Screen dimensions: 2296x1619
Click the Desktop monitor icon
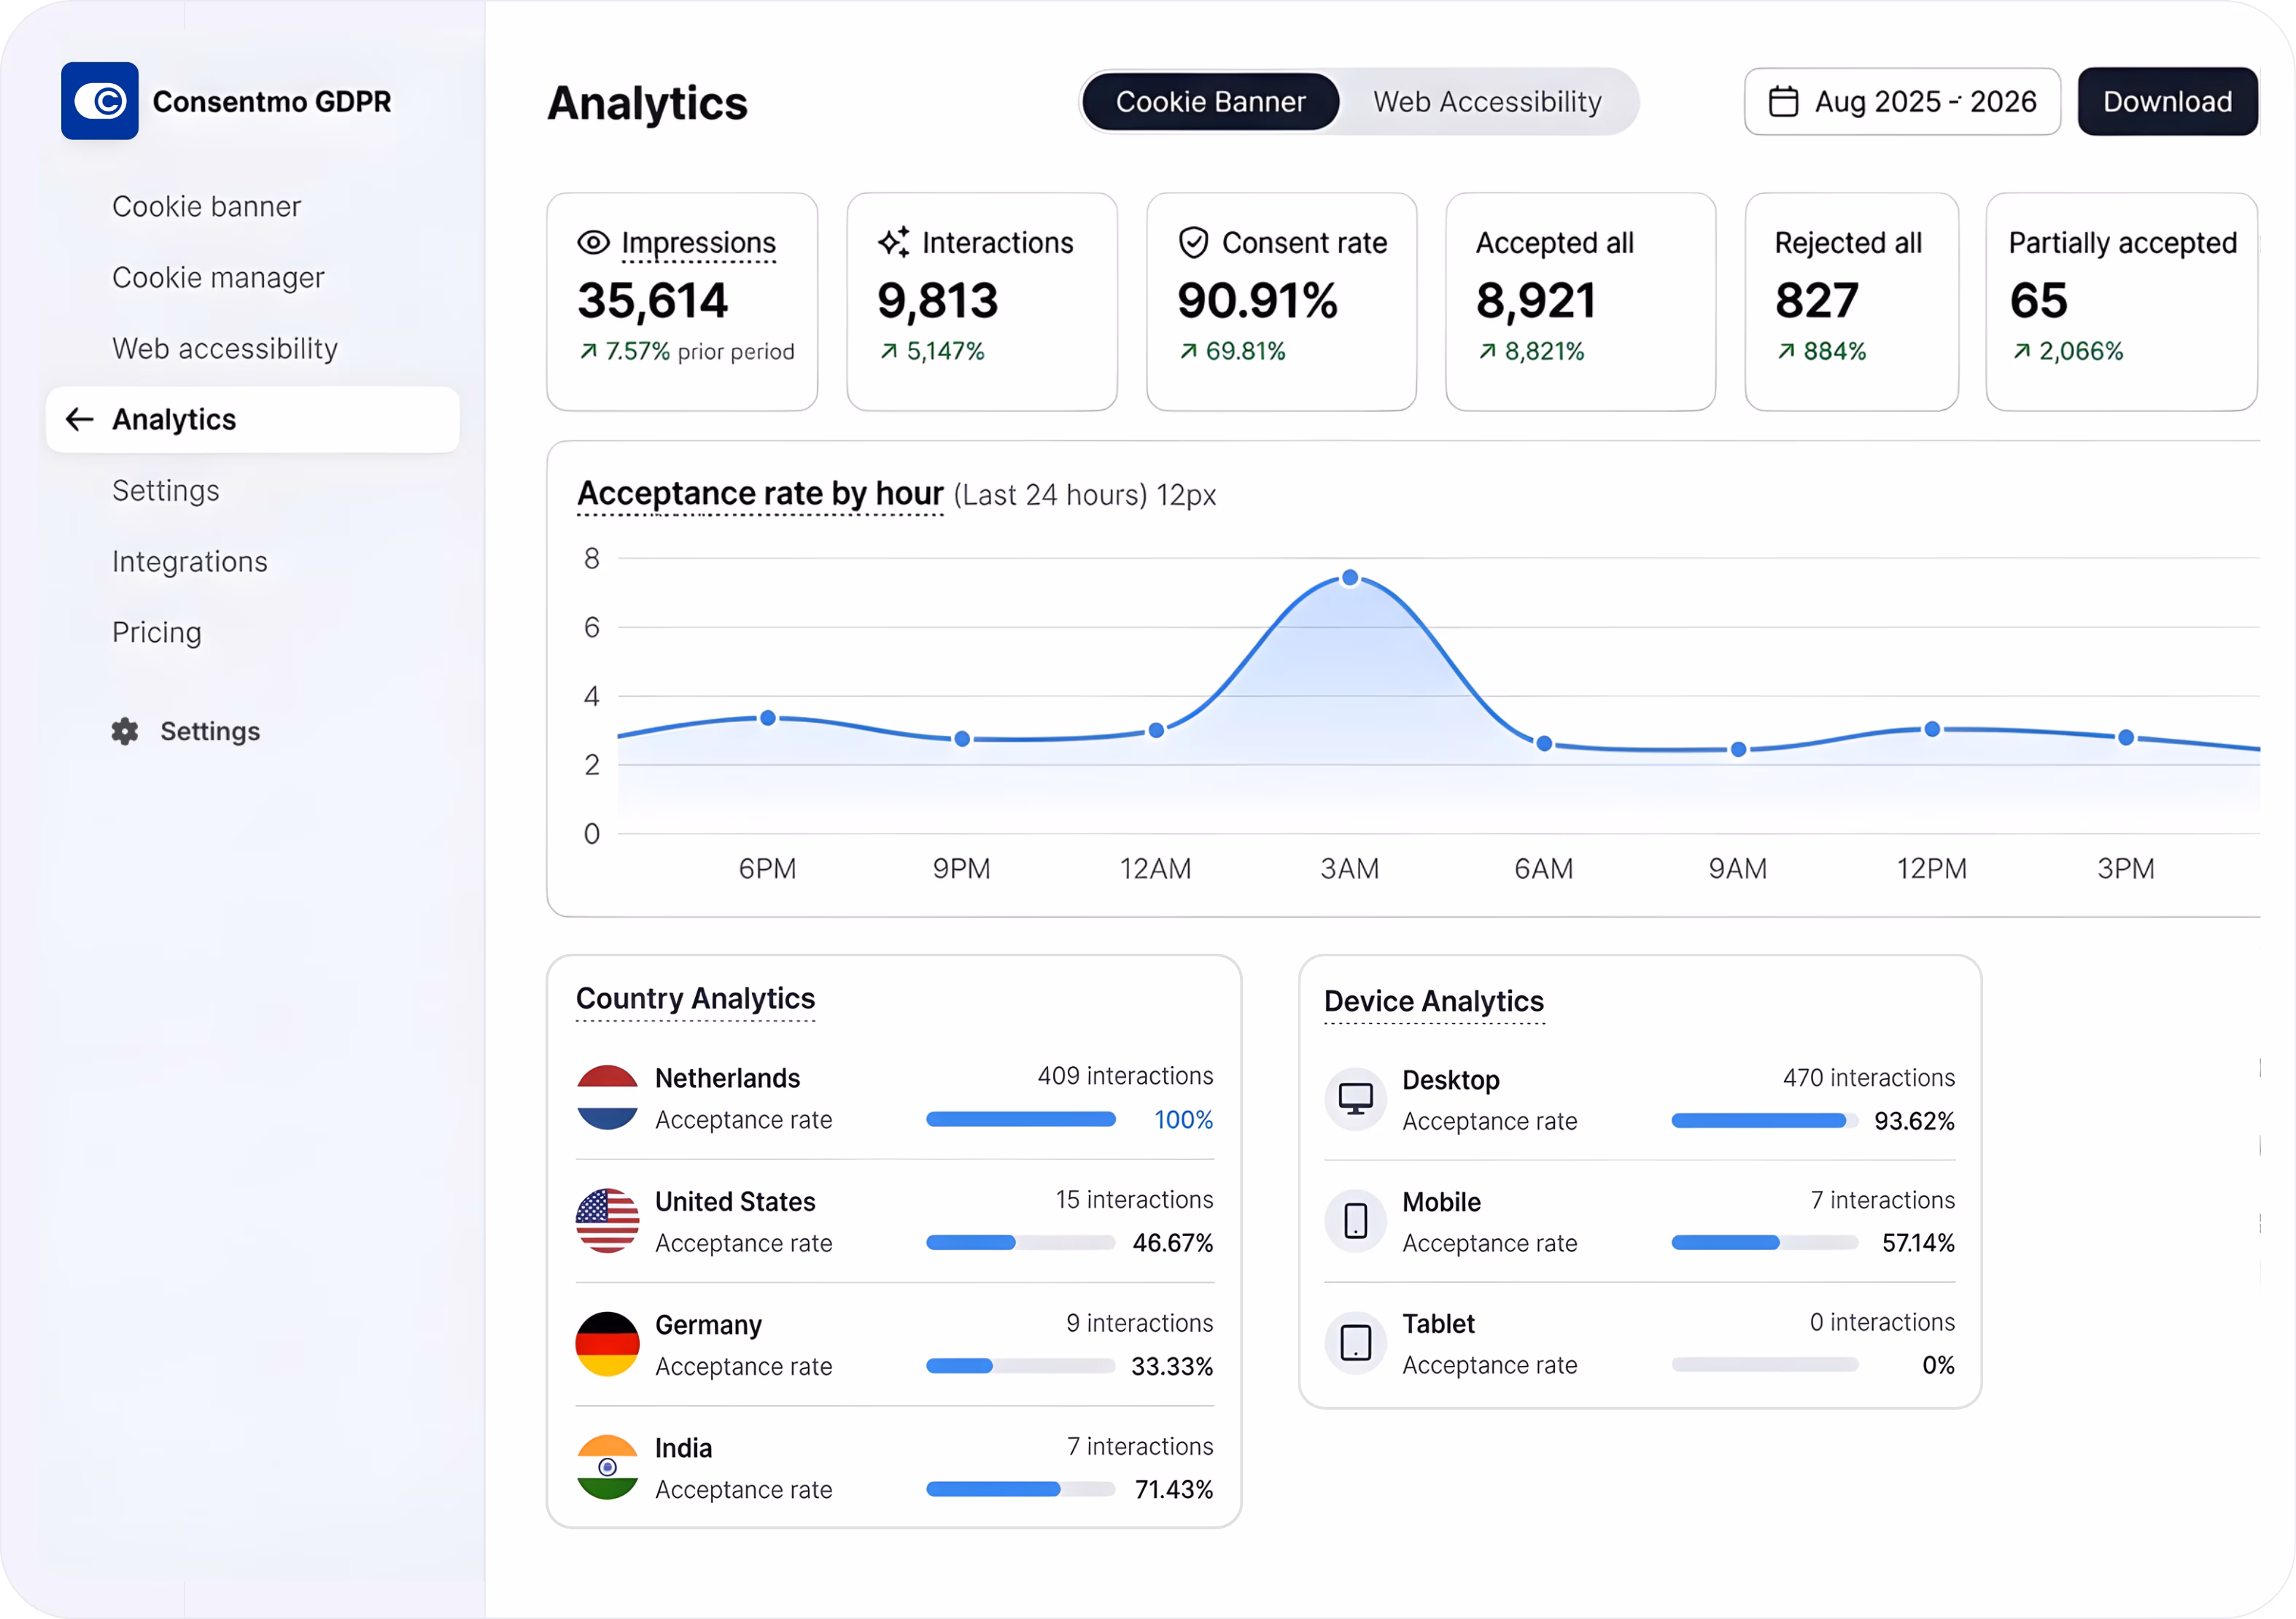coord(1355,1099)
